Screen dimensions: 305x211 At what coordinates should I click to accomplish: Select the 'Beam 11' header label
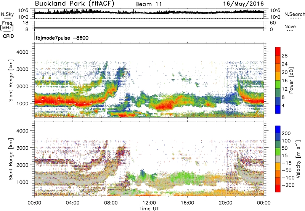tap(149, 4)
